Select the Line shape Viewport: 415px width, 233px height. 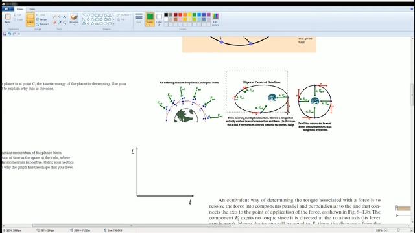(84, 15)
